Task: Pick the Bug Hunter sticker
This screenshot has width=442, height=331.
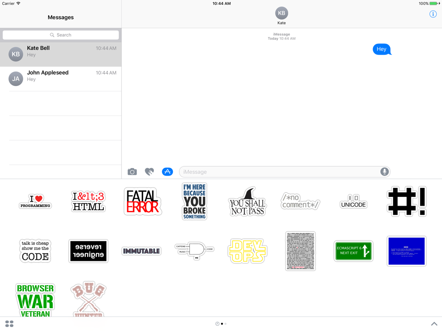Action: click(x=88, y=300)
